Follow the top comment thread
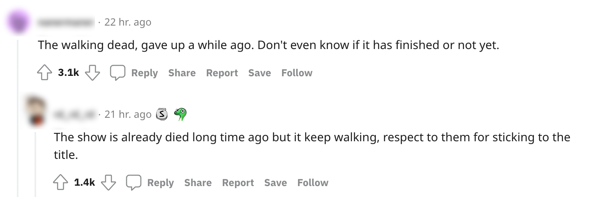Viewport: 597px width, 197px height. pyautogui.click(x=297, y=73)
